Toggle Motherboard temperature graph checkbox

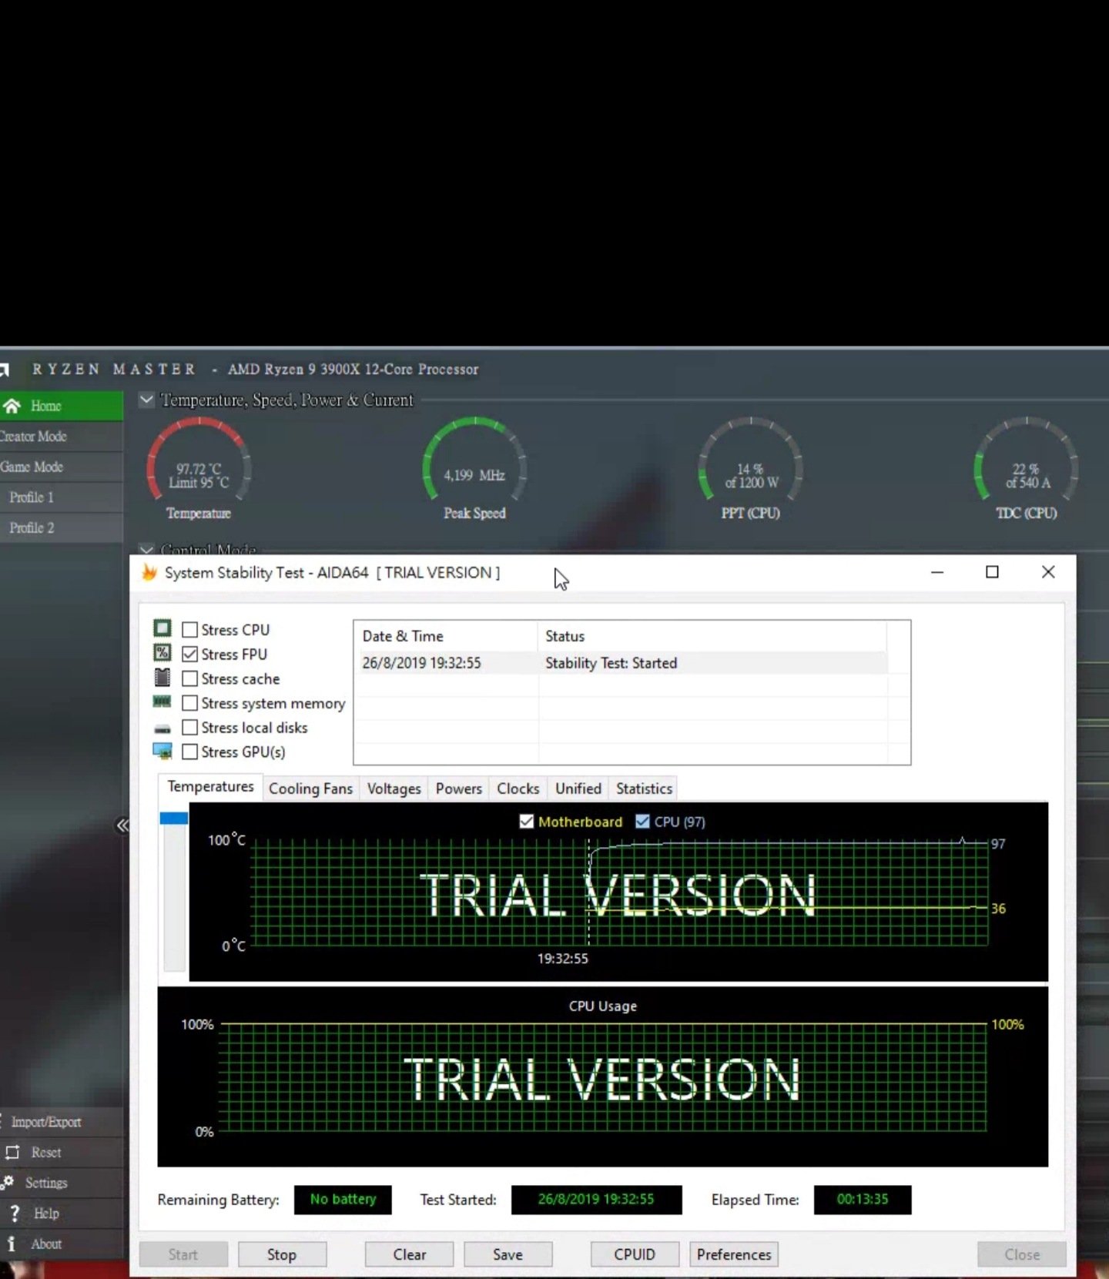tap(527, 822)
